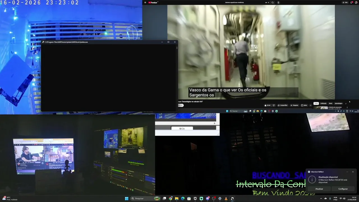Open the Settings gear on the taskbar

[220, 199]
